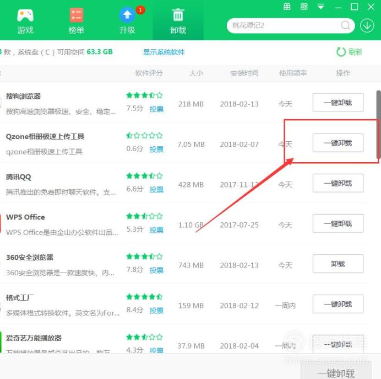The height and width of the screenshot is (379, 381).
Task: Click 投票 link for 腾讯QQ
Action: coord(156,189)
